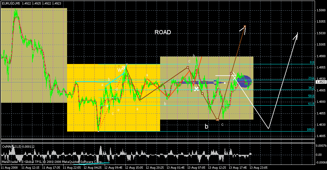Click price axis value 1.5080

[x=321, y=10]
